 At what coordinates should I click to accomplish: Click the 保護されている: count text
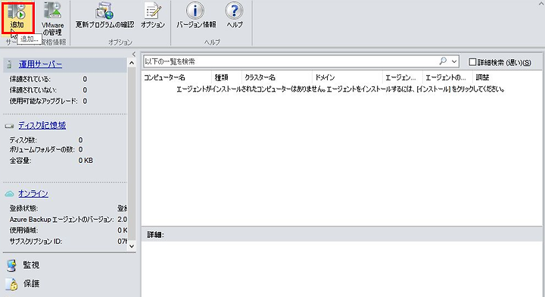[x=30, y=80]
